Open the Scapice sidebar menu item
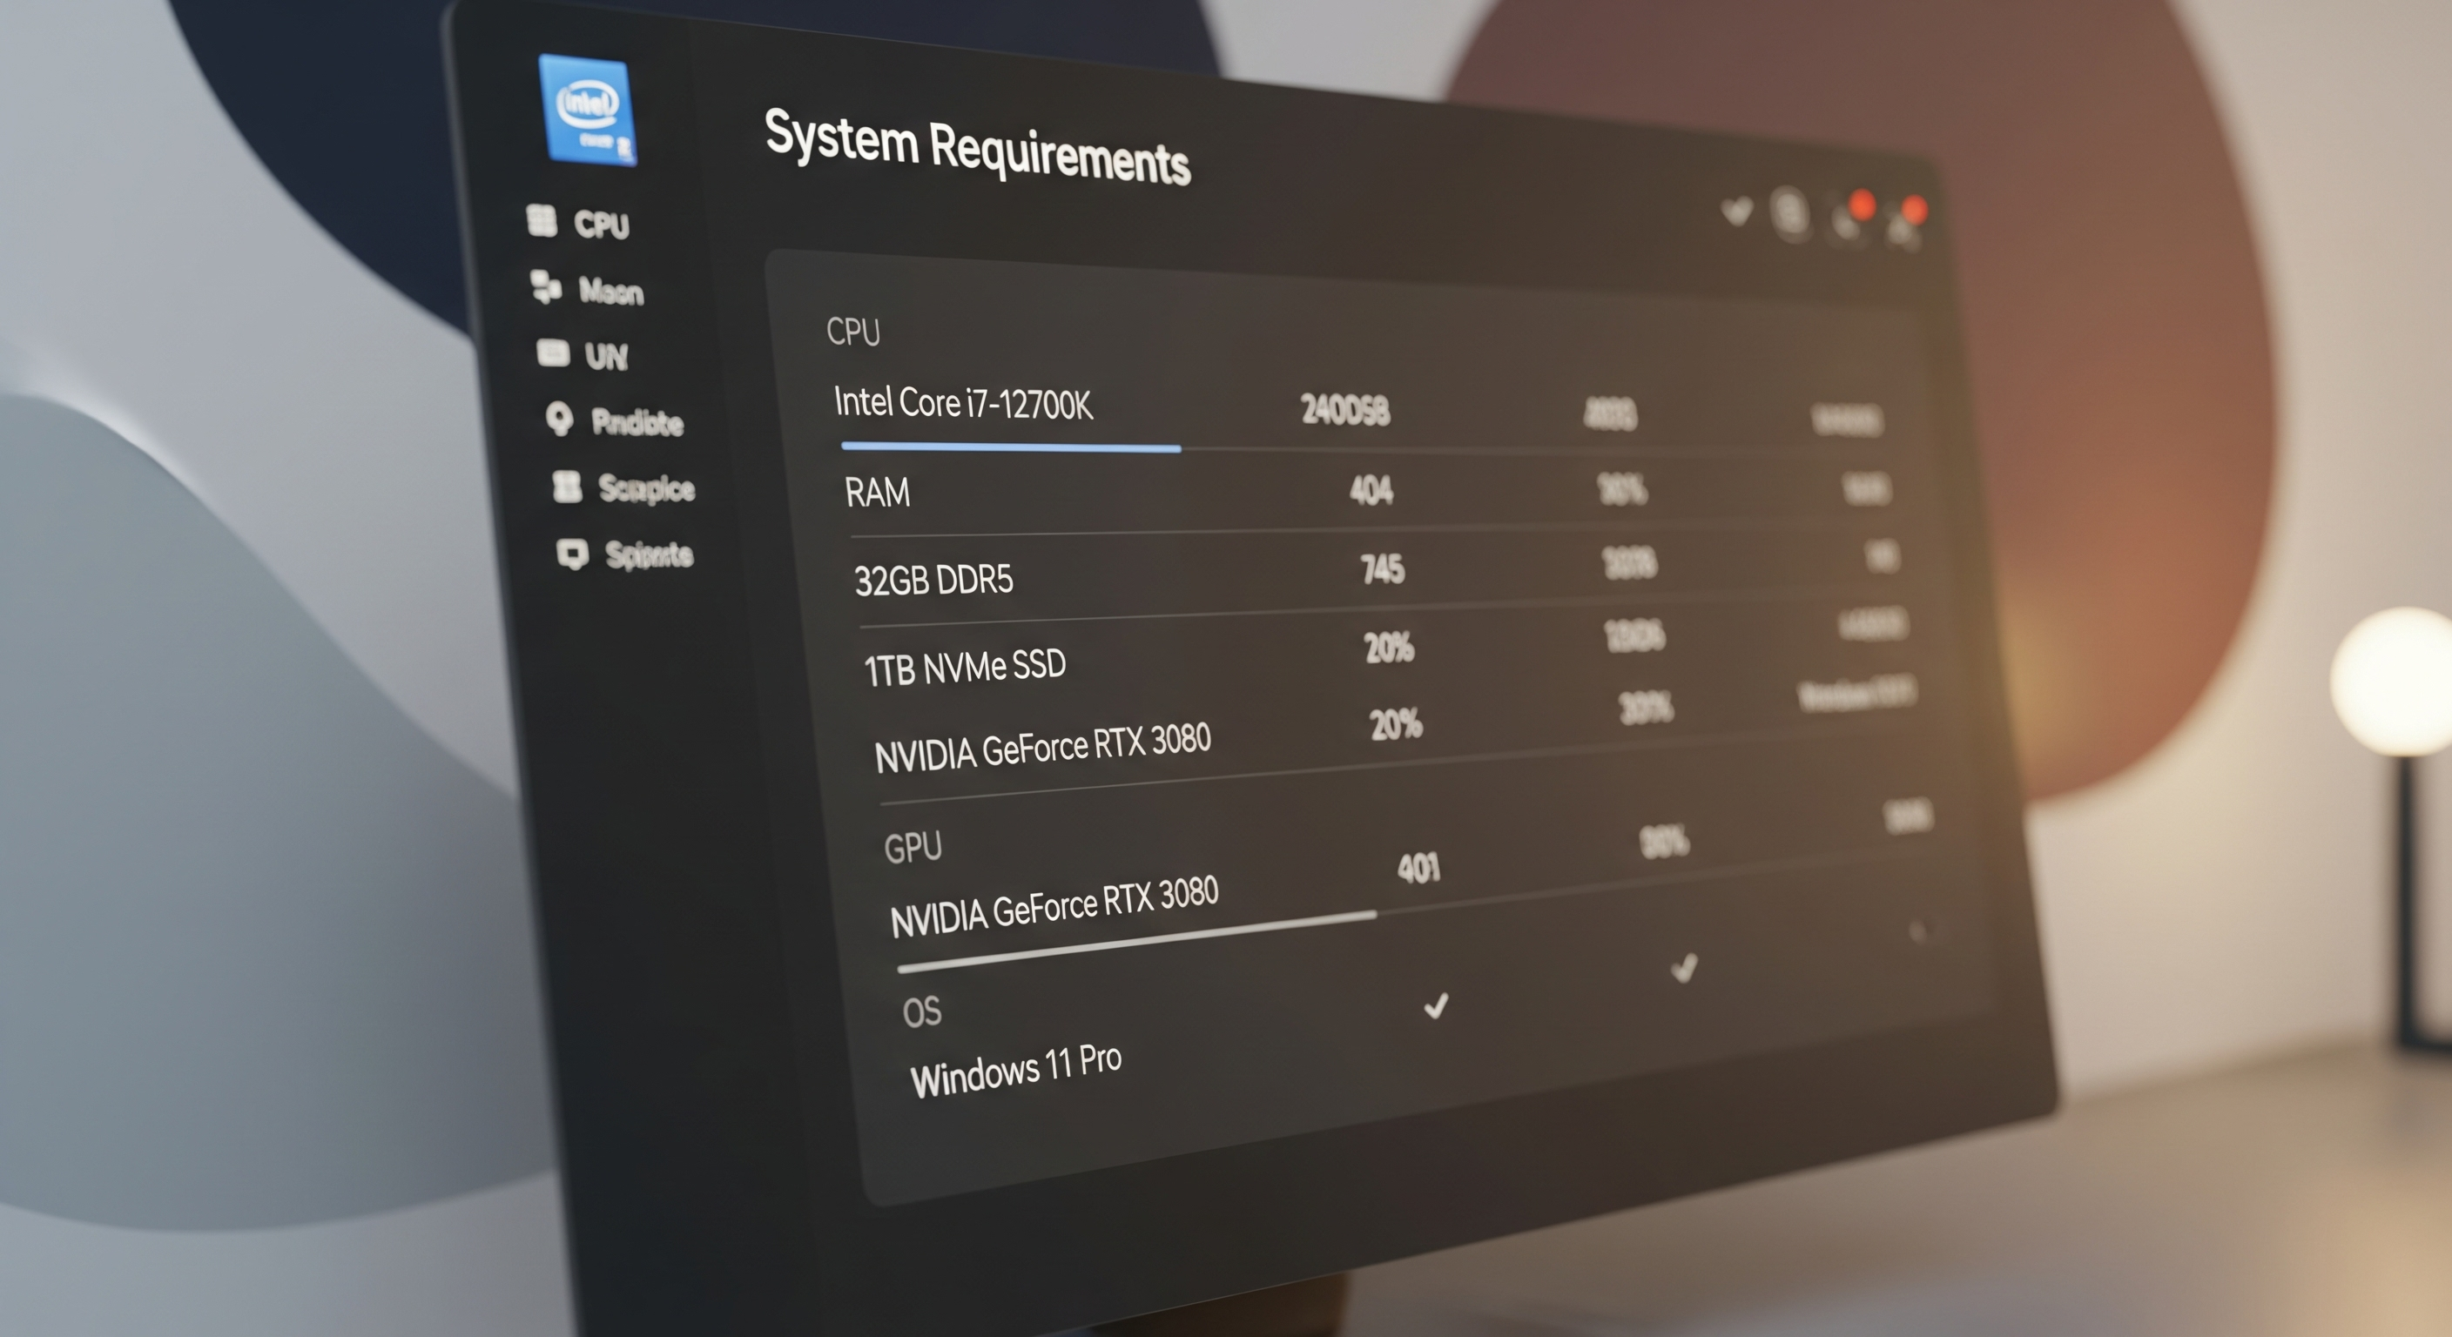The image size is (2452, 1337). pos(646,489)
